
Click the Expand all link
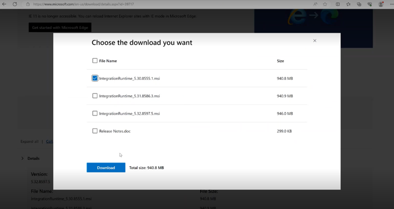pyautogui.click(x=30, y=141)
